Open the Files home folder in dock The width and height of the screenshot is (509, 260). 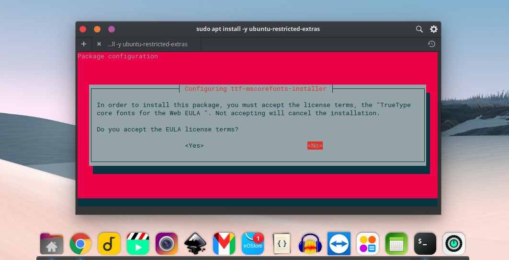[52, 243]
